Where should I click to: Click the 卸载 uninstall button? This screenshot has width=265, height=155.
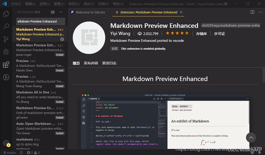tap(114, 49)
